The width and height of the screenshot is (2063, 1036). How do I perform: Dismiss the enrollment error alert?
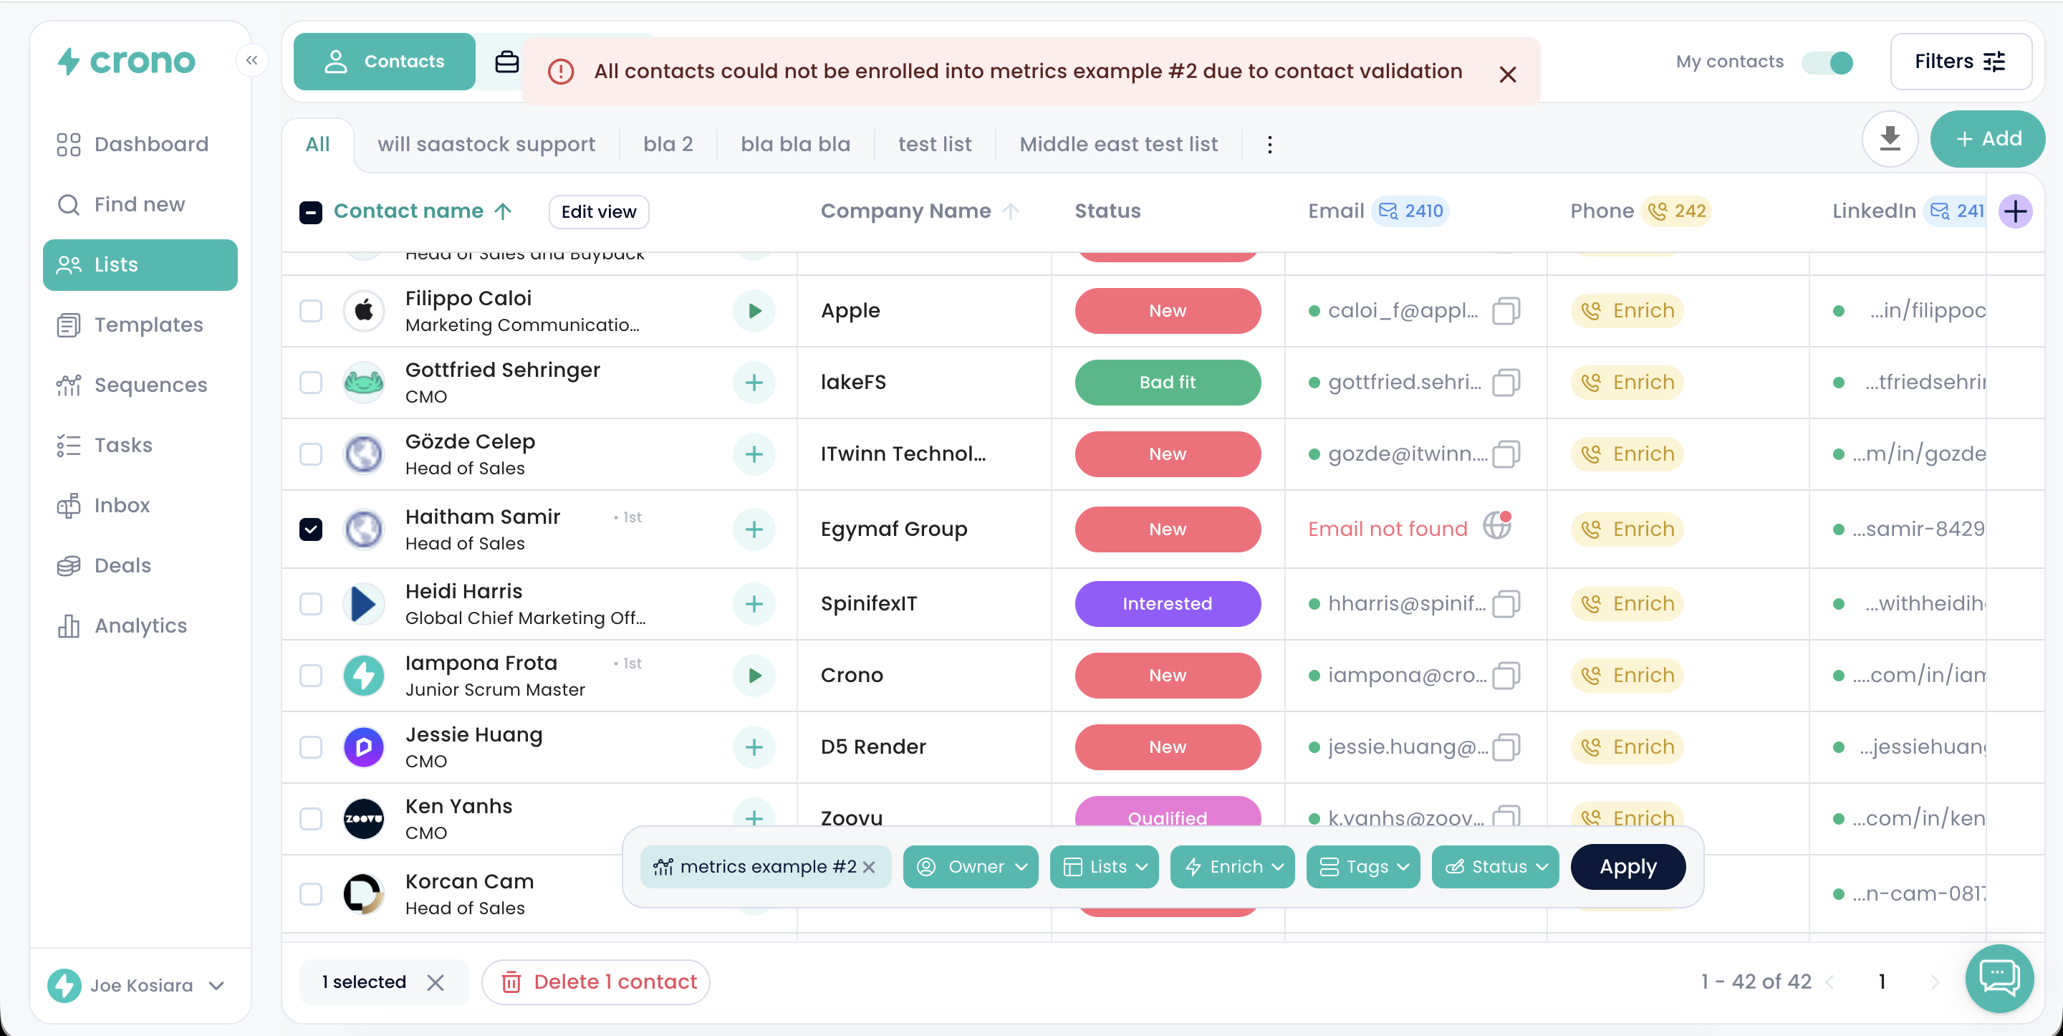tap(1507, 75)
